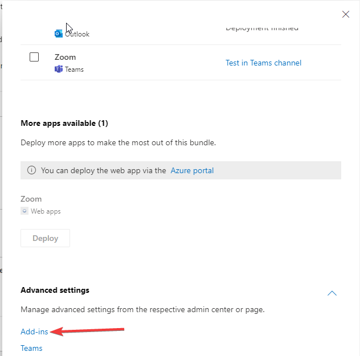The image size is (360, 356).
Task: Click the Outlook app icon
Action: coord(58,34)
